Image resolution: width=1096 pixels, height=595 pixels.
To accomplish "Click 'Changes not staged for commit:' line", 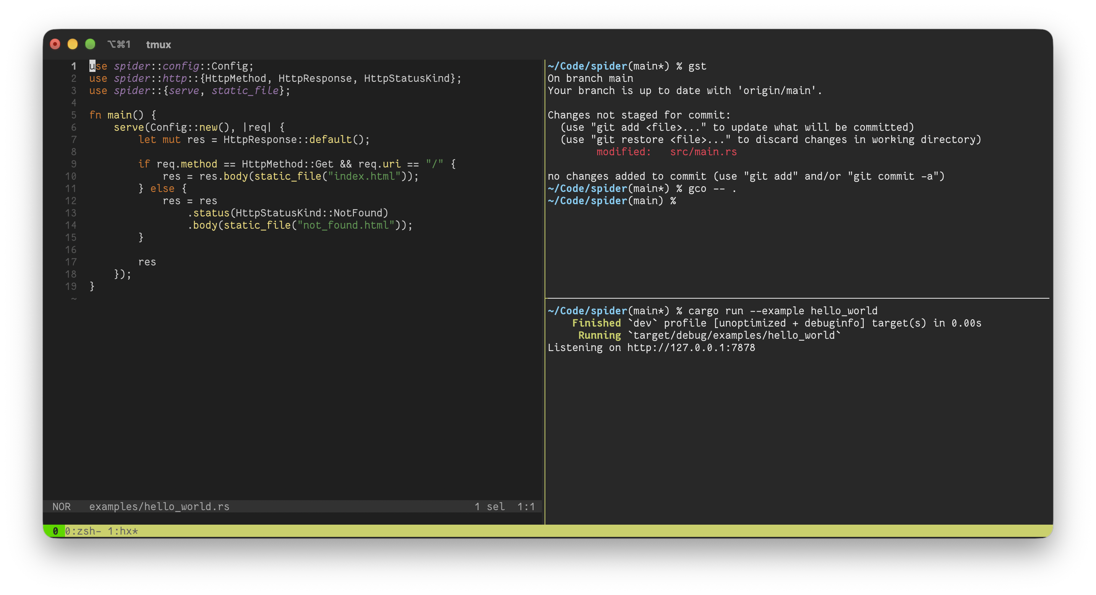I will tap(639, 115).
